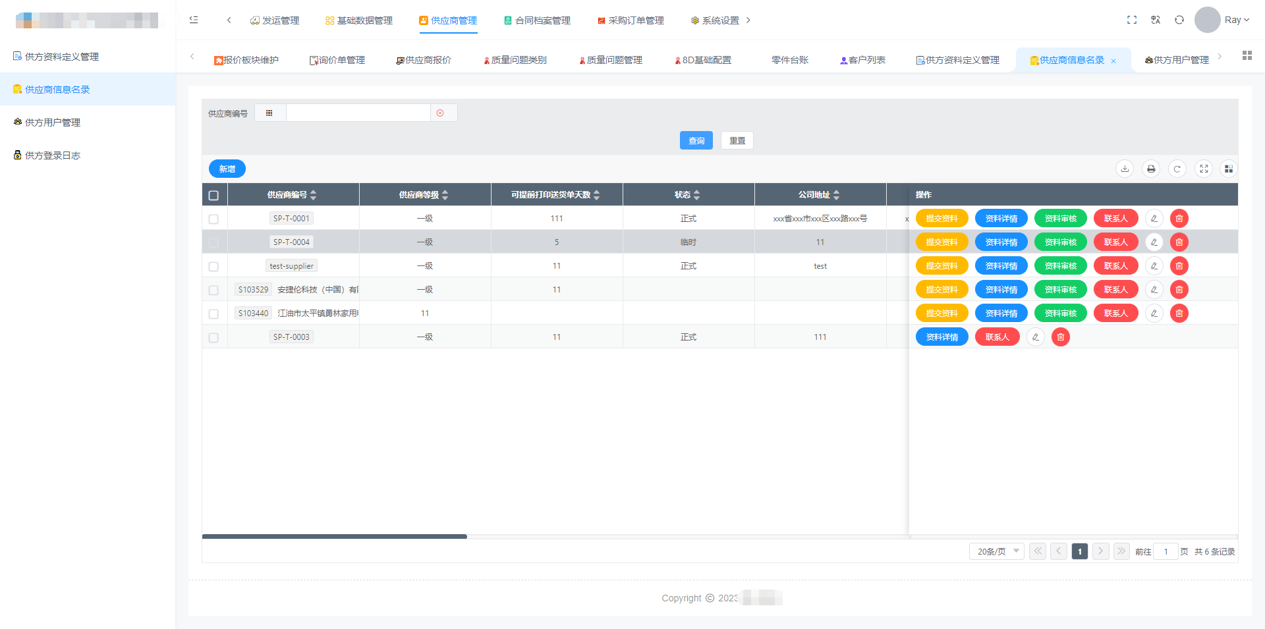This screenshot has width=1265, height=629.
Task: Click the 重置 reset button
Action: pyautogui.click(x=737, y=140)
